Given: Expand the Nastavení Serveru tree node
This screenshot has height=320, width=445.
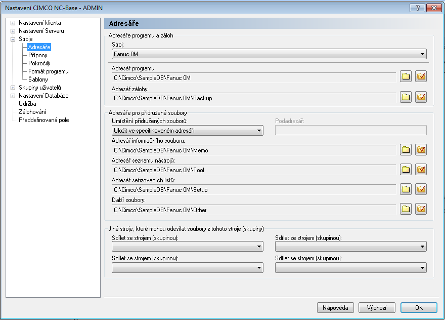Looking at the screenshot, I should click(13, 31).
